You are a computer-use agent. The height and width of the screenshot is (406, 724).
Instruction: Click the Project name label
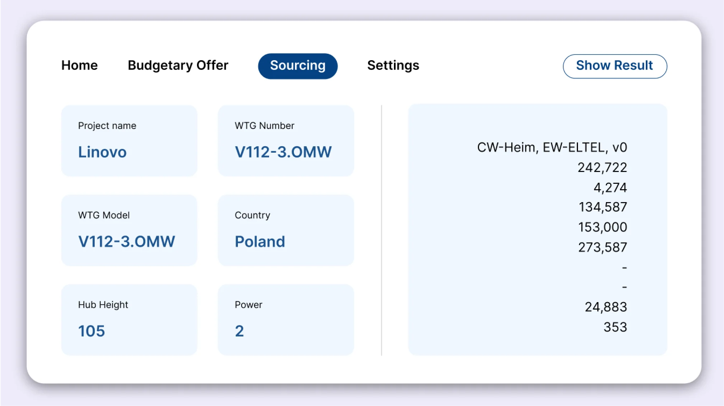pyautogui.click(x=107, y=126)
